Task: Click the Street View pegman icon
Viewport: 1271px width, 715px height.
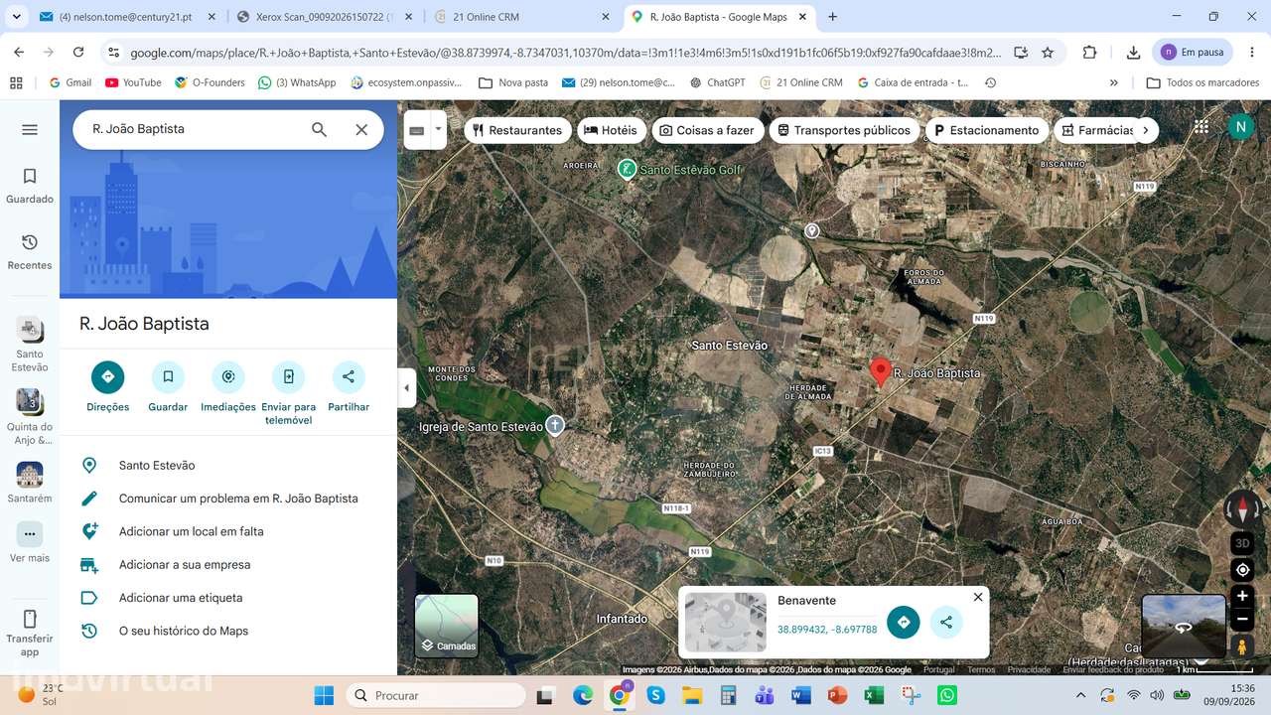Action: [1242, 646]
